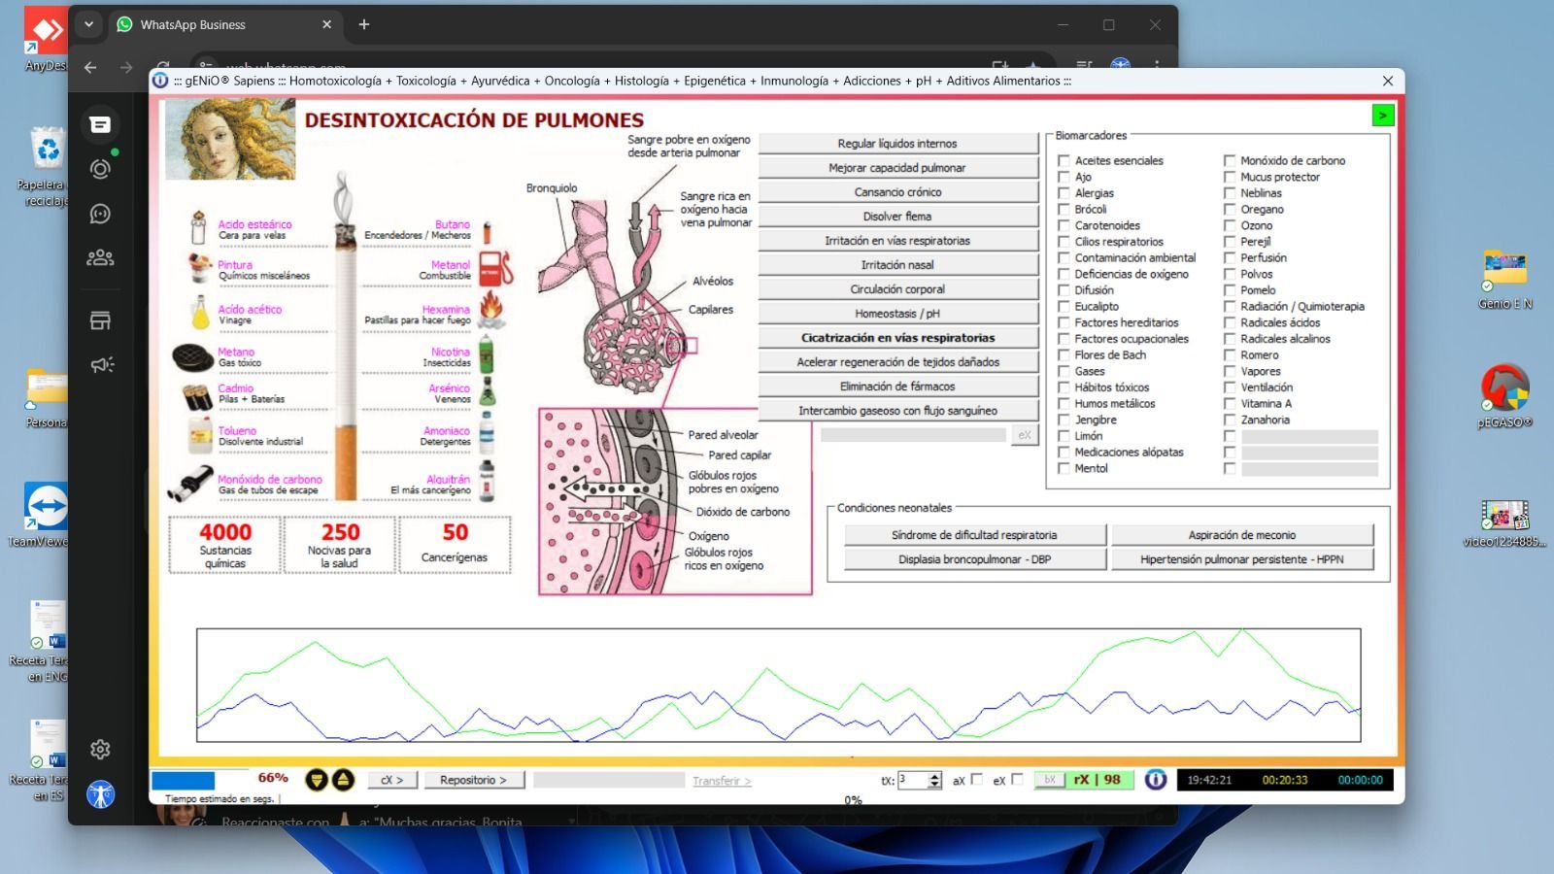Click the yellow up-arrow round icon
1554x874 pixels.
(343, 780)
